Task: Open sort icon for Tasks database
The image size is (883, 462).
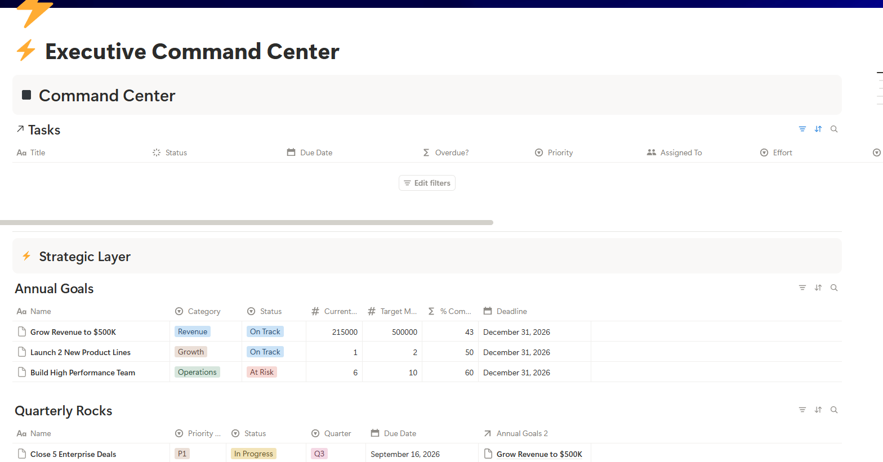Action: tap(818, 129)
